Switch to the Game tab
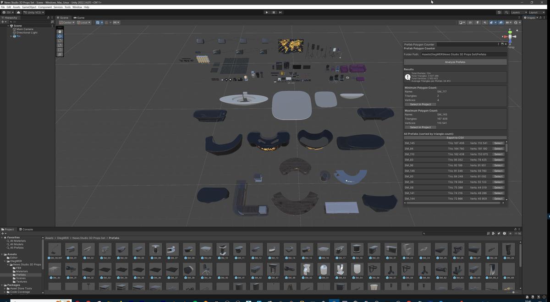 coord(79,17)
